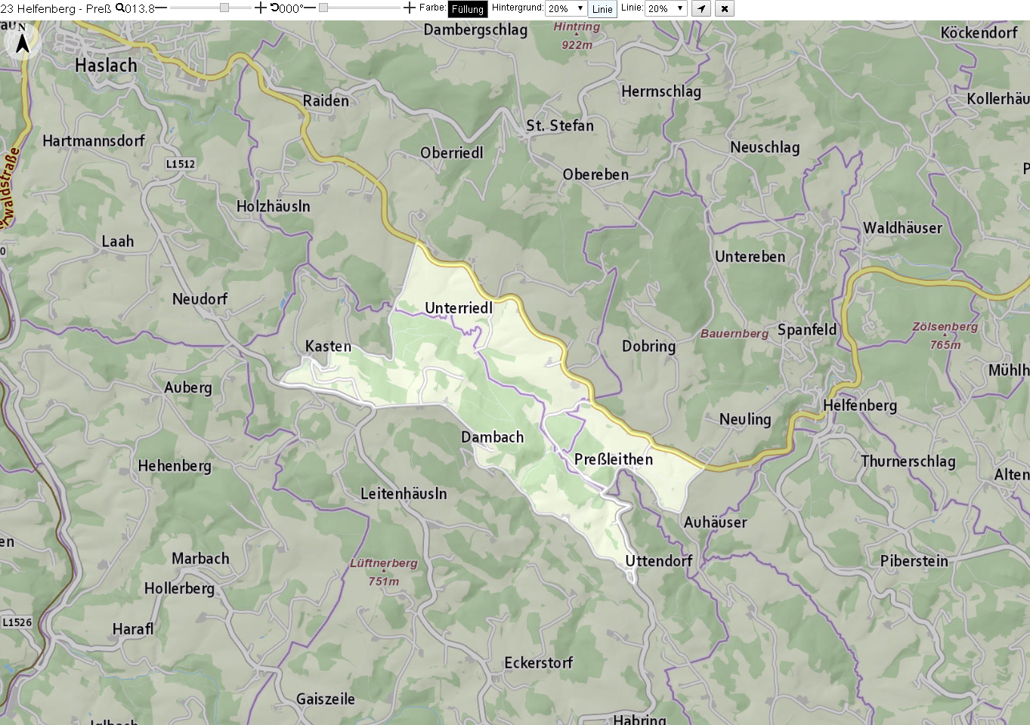Open the Linie opacity dropdown
Image resolution: width=1030 pixels, height=725 pixels.
[665, 8]
